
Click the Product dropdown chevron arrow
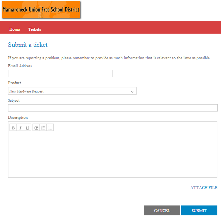pyautogui.click(x=132, y=91)
